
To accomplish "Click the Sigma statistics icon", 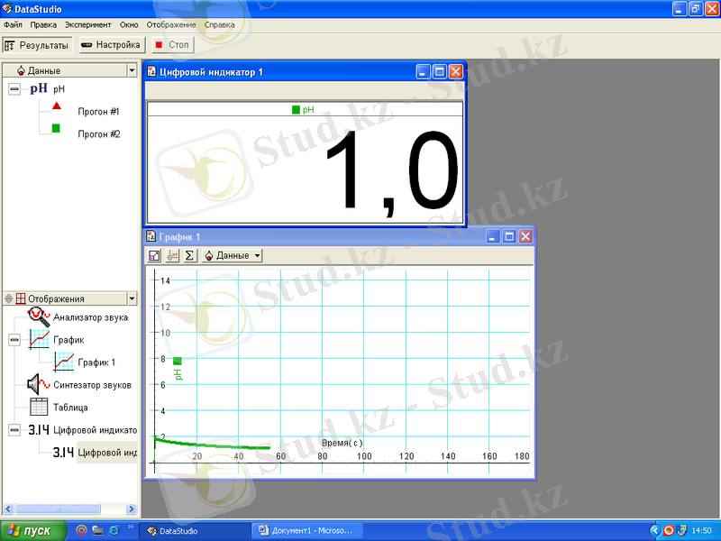I will (190, 256).
